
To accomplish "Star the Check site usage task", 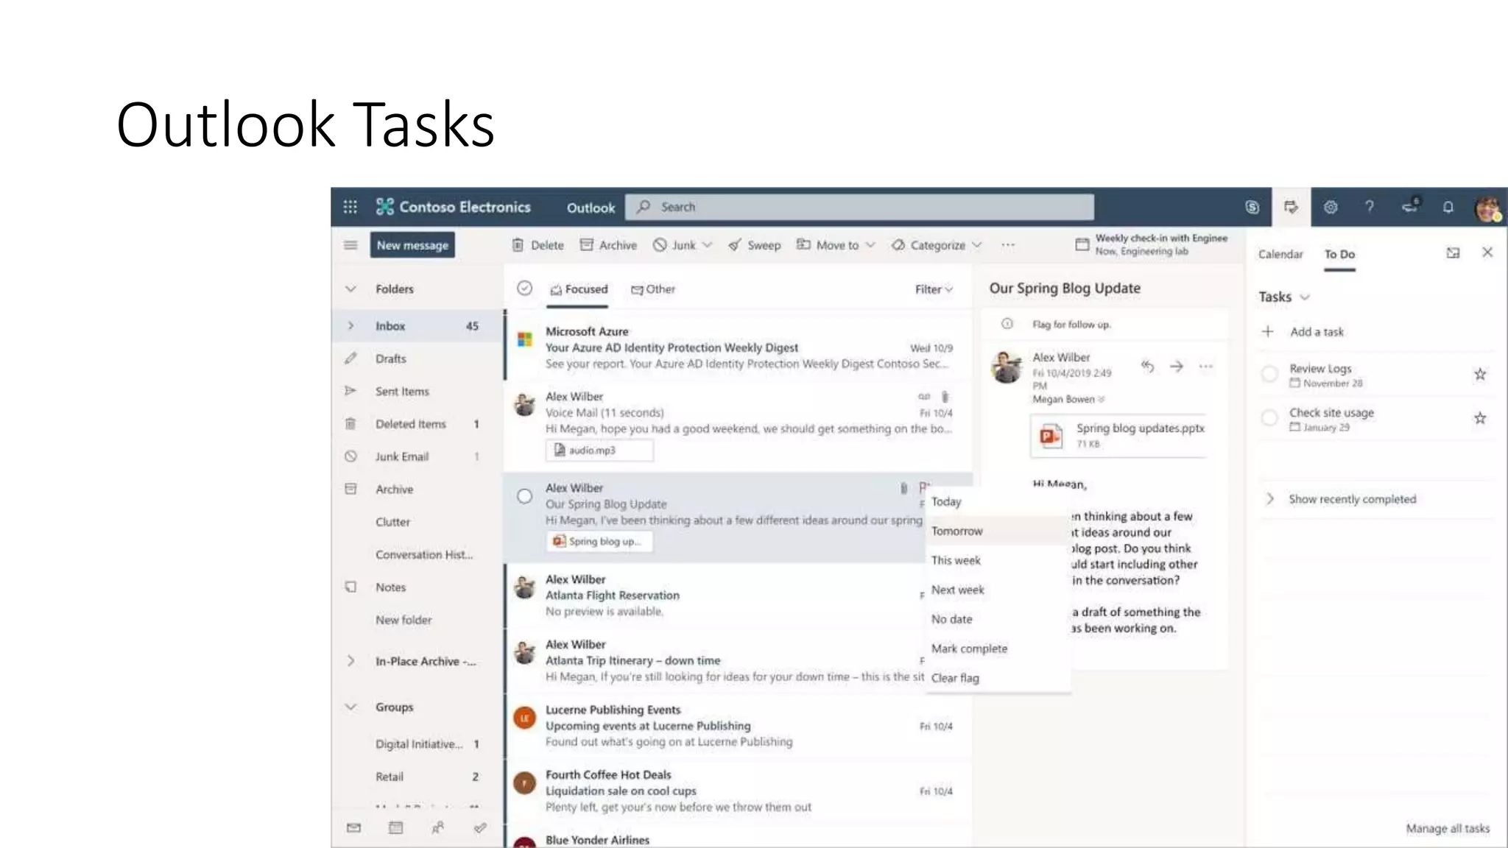I will pyautogui.click(x=1480, y=419).
